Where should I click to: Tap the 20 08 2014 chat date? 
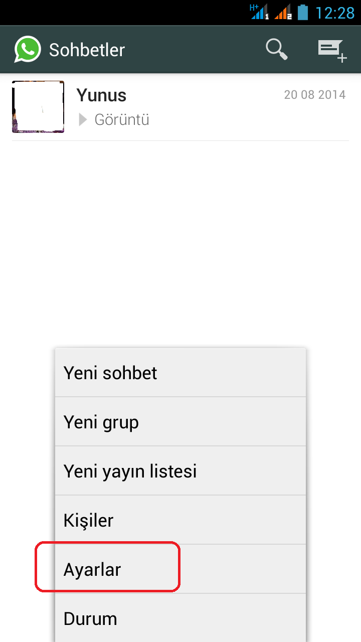(x=314, y=95)
